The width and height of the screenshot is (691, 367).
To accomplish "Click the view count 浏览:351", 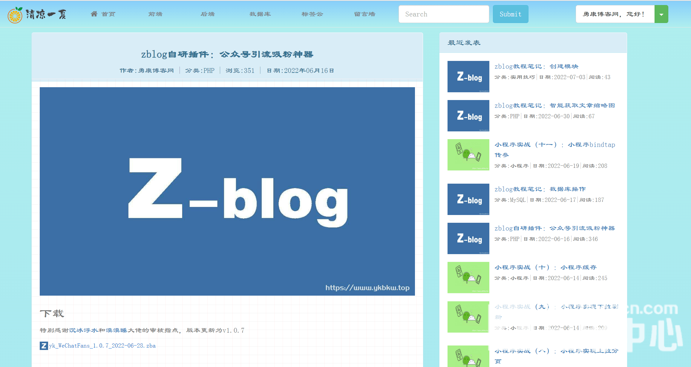I will pos(240,70).
